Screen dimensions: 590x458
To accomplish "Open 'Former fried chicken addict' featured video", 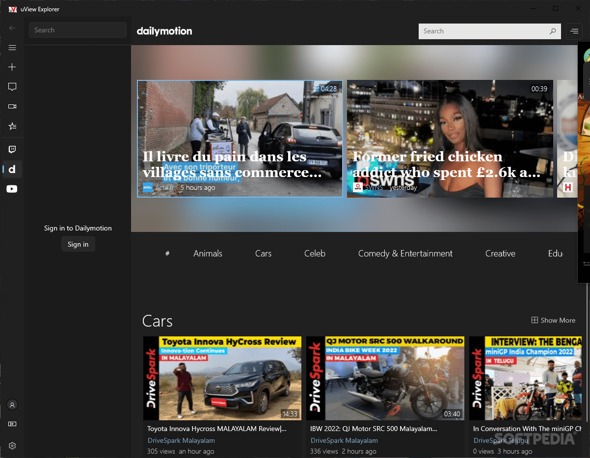I will (450, 139).
